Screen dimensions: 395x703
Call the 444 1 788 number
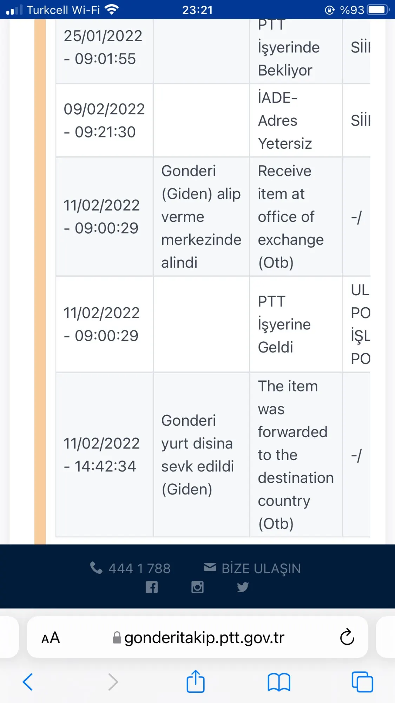pyautogui.click(x=139, y=568)
